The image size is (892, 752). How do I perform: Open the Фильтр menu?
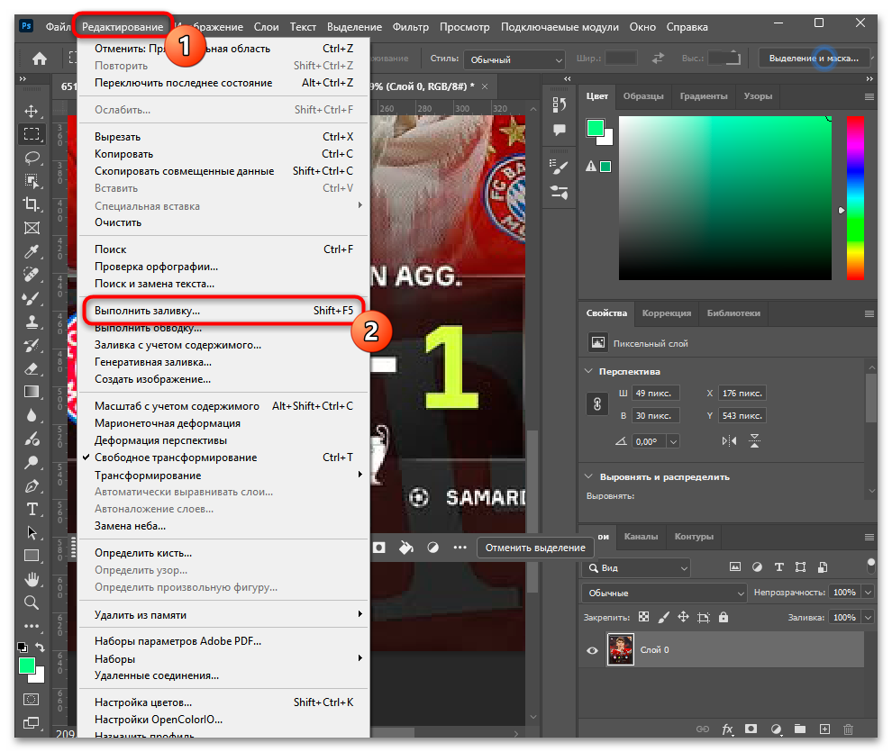tap(410, 27)
